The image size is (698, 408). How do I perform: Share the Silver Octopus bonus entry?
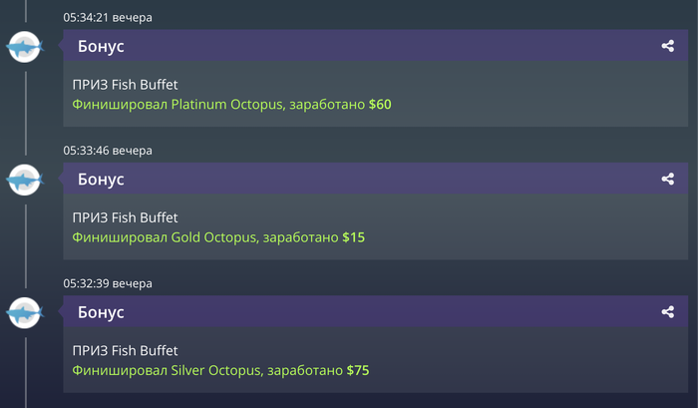(x=668, y=312)
